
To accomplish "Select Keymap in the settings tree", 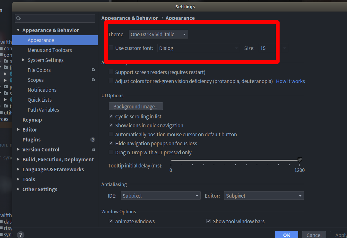I will [x=32, y=119].
